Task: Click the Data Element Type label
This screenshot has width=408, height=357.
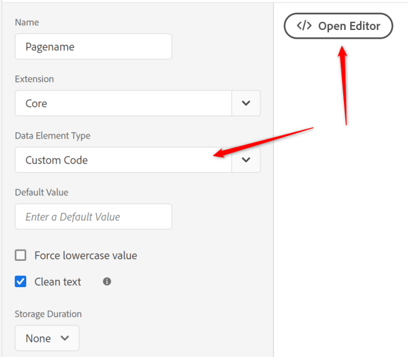Action: pos(52,135)
